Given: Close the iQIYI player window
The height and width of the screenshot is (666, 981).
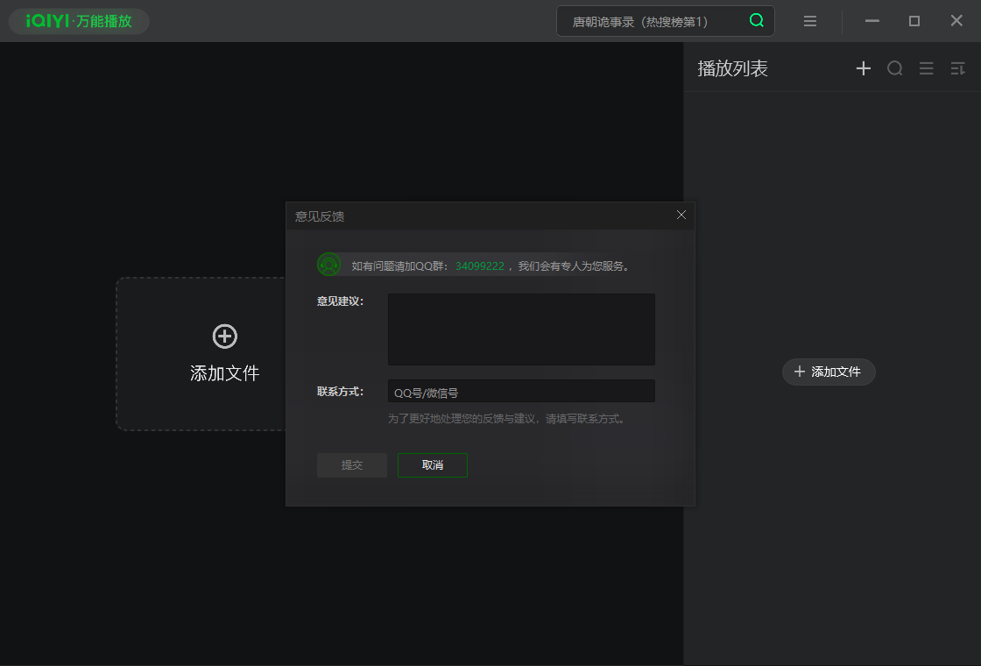Looking at the screenshot, I should pos(956,21).
